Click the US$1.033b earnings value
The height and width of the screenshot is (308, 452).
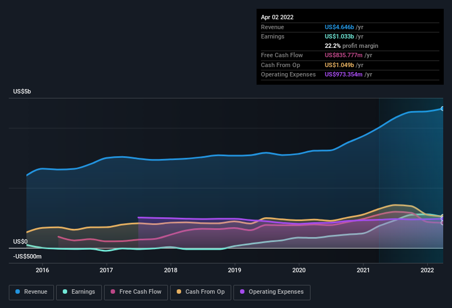[339, 36]
